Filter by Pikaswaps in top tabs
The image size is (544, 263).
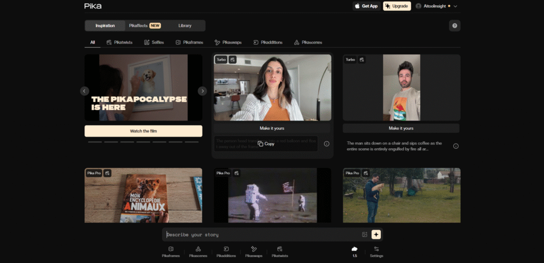[x=228, y=43]
